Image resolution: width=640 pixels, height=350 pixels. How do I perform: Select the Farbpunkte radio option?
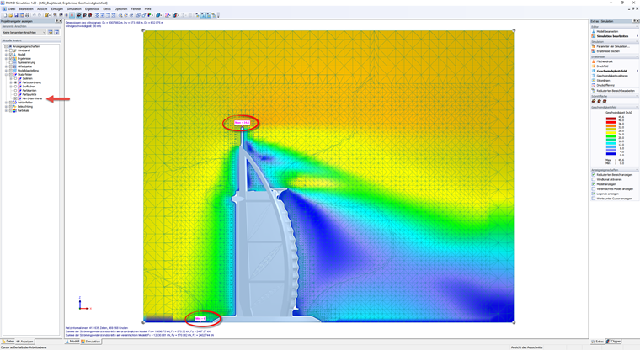click(x=15, y=94)
